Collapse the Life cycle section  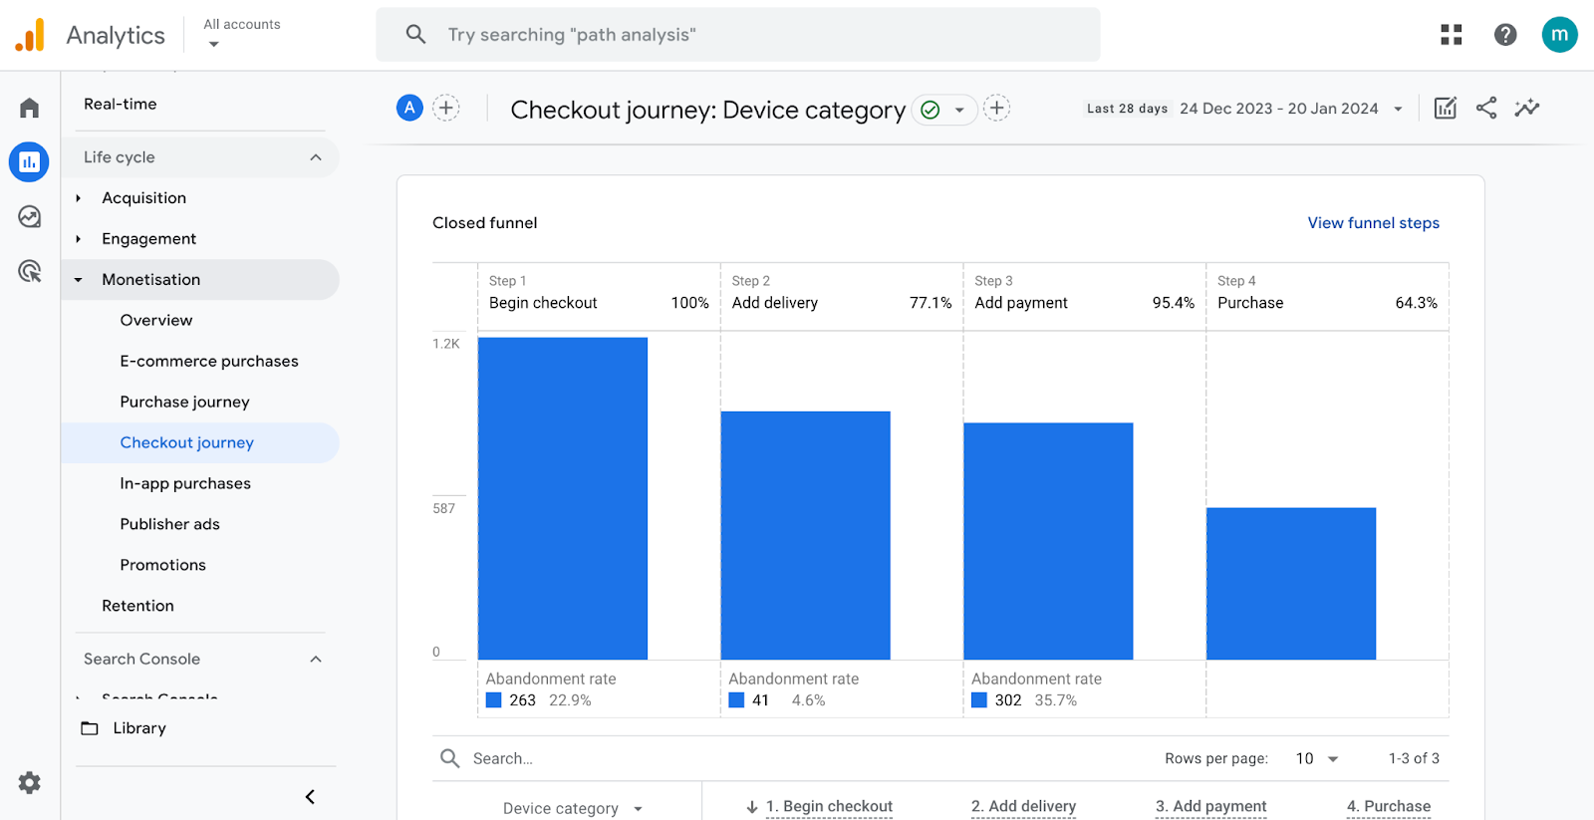click(316, 157)
